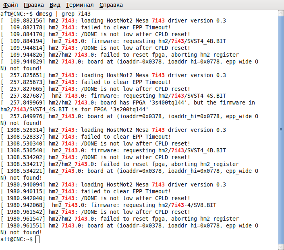284x250 pixels.
Task: Click the vertical scrollbar thumb
Action: click(281, 129)
